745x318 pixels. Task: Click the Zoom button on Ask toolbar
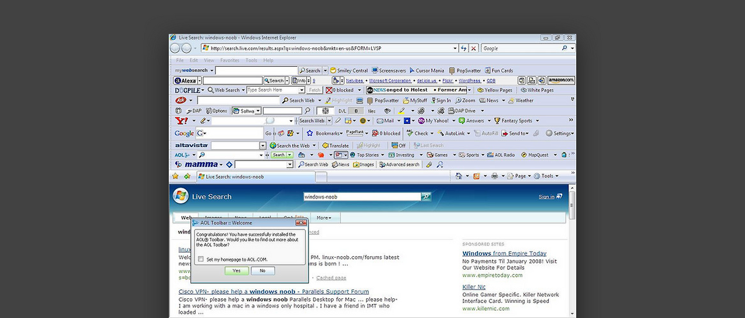465,101
